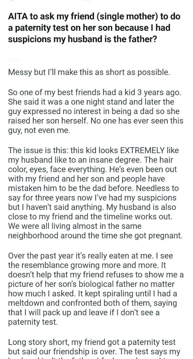Click the words 'color, eyes, face everything.'

pos(57,169)
